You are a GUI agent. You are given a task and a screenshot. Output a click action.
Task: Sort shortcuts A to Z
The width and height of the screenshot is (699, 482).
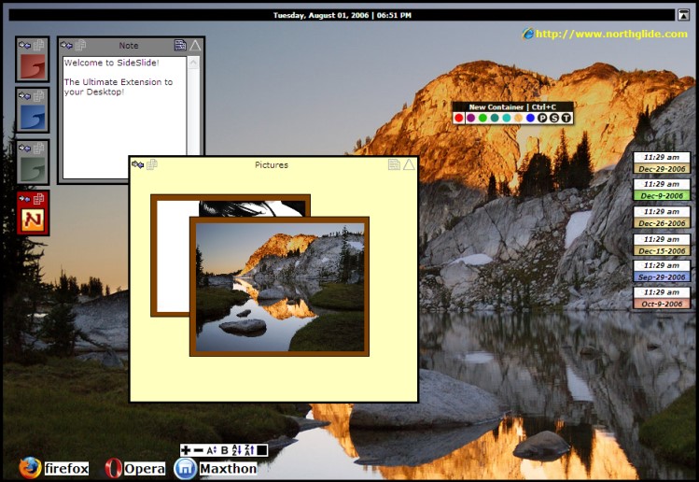237,450
